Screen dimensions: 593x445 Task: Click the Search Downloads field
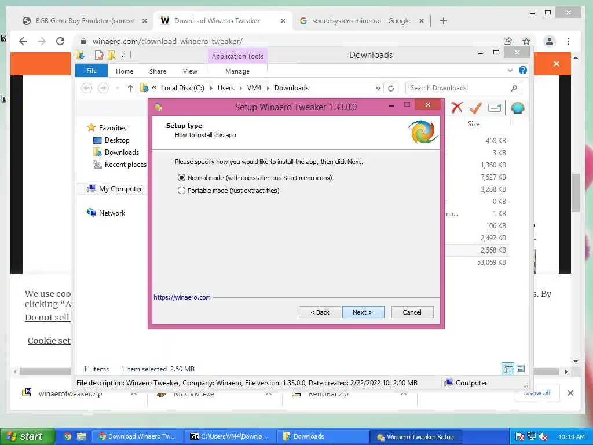click(x=464, y=88)
